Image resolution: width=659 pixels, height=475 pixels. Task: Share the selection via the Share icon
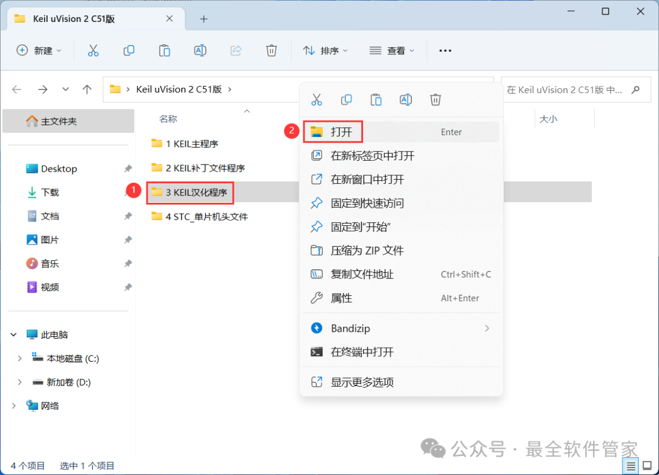(x=236, y=51)
